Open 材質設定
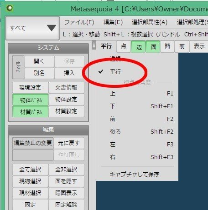 pos(66,111)
